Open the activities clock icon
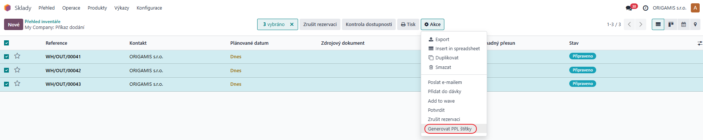703x140 pixels. [646, 8]
